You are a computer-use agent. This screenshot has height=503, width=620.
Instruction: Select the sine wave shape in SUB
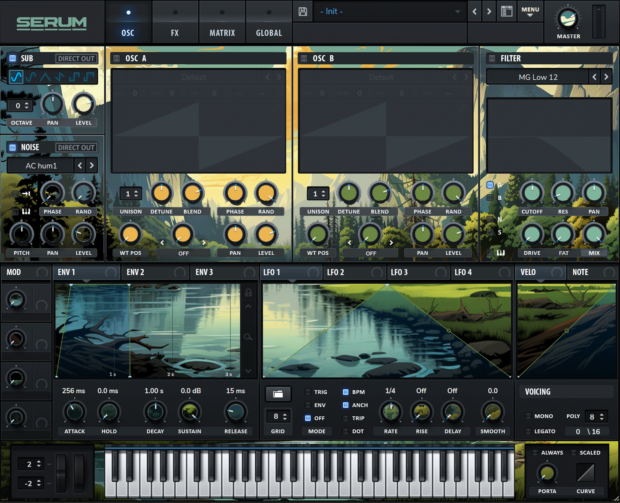coord(16,77)
